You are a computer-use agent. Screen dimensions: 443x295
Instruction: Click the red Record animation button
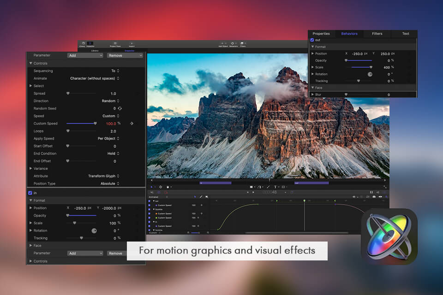pyautogui.click(x=166, y=192)
